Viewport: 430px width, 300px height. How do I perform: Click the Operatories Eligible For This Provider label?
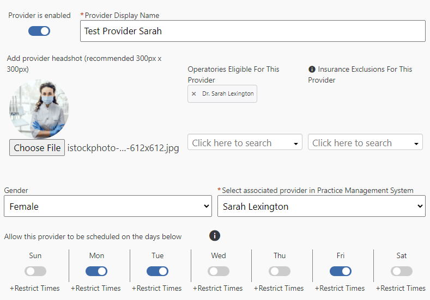click(233, 74)
